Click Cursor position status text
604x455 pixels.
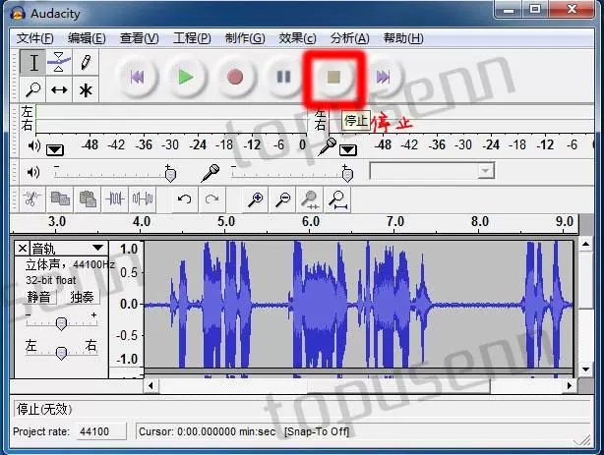tap(207, 431)
